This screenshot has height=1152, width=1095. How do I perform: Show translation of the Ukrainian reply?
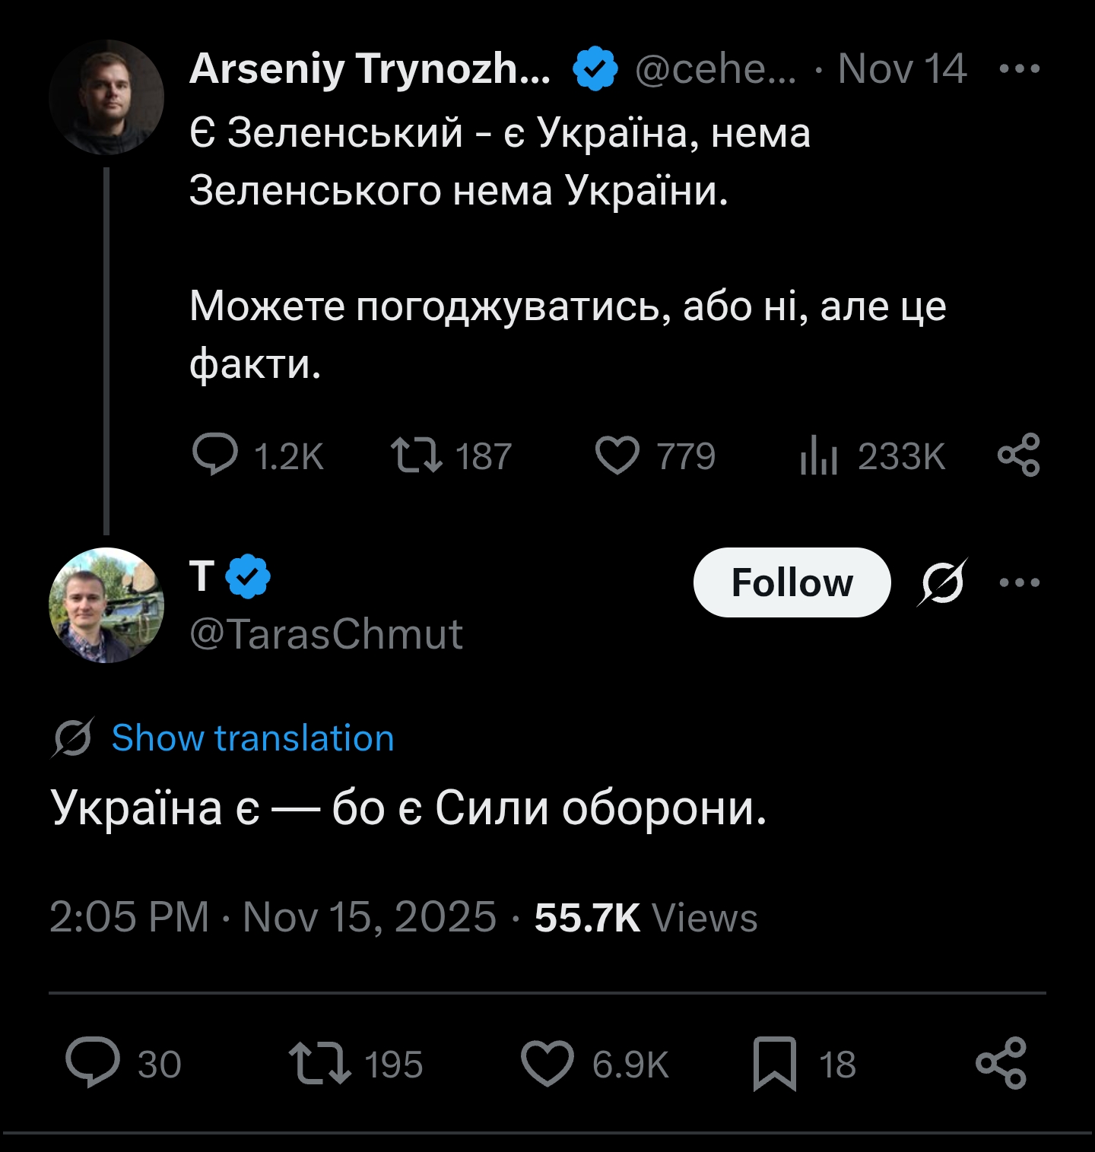tap(252, 738)
